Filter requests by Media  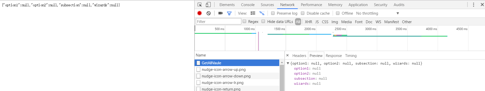pos(346,22)
